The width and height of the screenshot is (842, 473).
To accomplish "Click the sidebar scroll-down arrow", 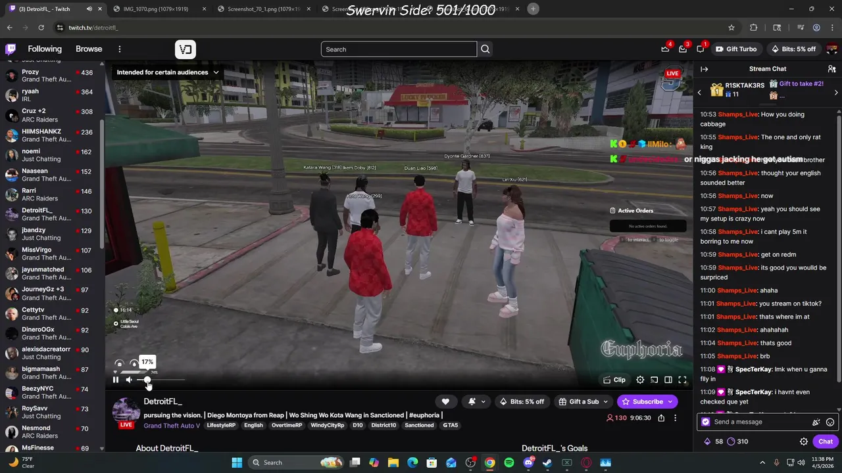I will [101, 449].
